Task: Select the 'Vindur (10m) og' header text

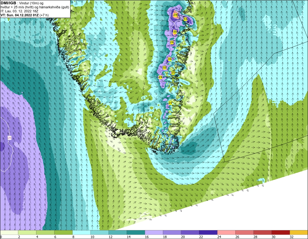Action: coord(31,3)
